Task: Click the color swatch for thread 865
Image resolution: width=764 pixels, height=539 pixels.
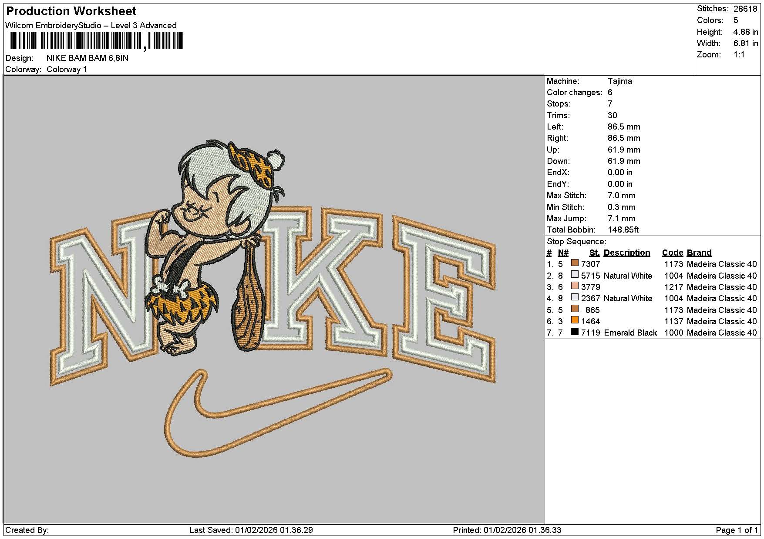Action: [575, 309]
